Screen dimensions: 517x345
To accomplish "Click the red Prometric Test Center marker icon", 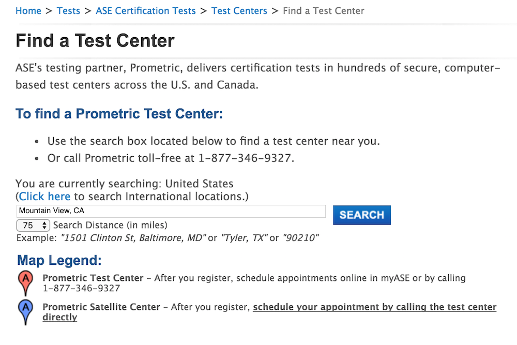I will 25,283.
